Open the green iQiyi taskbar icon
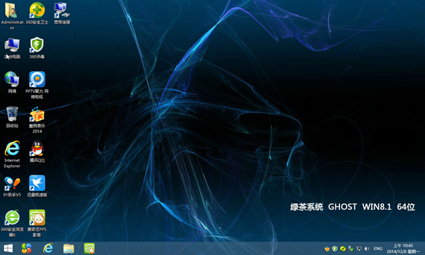The width and height of the screenshot is (425, 255). point(89,248)
